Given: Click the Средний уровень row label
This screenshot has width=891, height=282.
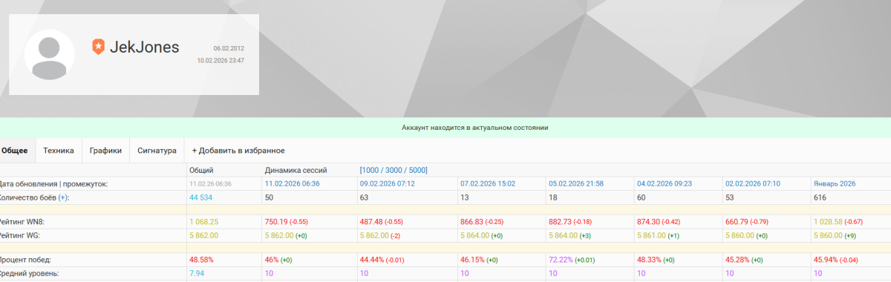Looking at the screenshot, I should point(28,273).
